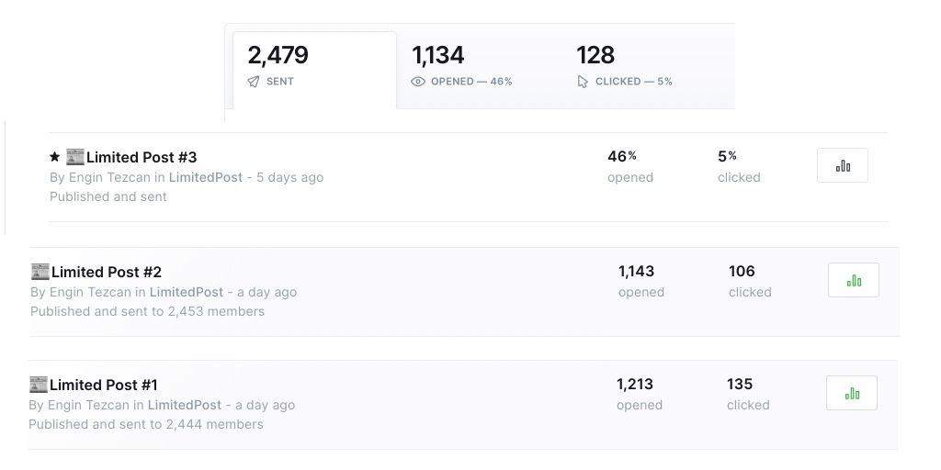This screenshot has width=941, height=470.
Task: Click the eye icon beside Opened
Action: (418, 82)
